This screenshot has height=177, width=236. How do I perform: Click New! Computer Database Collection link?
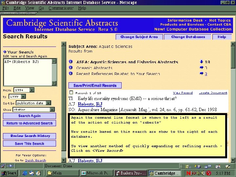193,29
